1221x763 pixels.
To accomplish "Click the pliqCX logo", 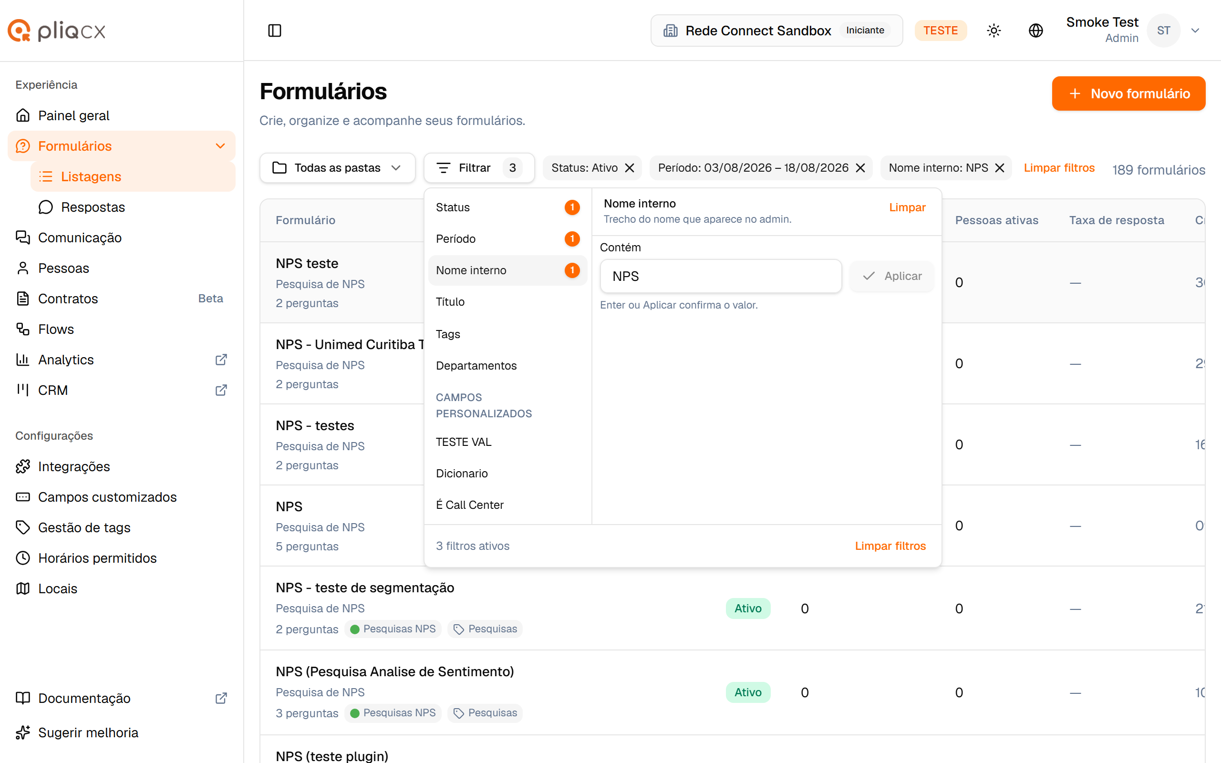I will (x=56, y=31).
